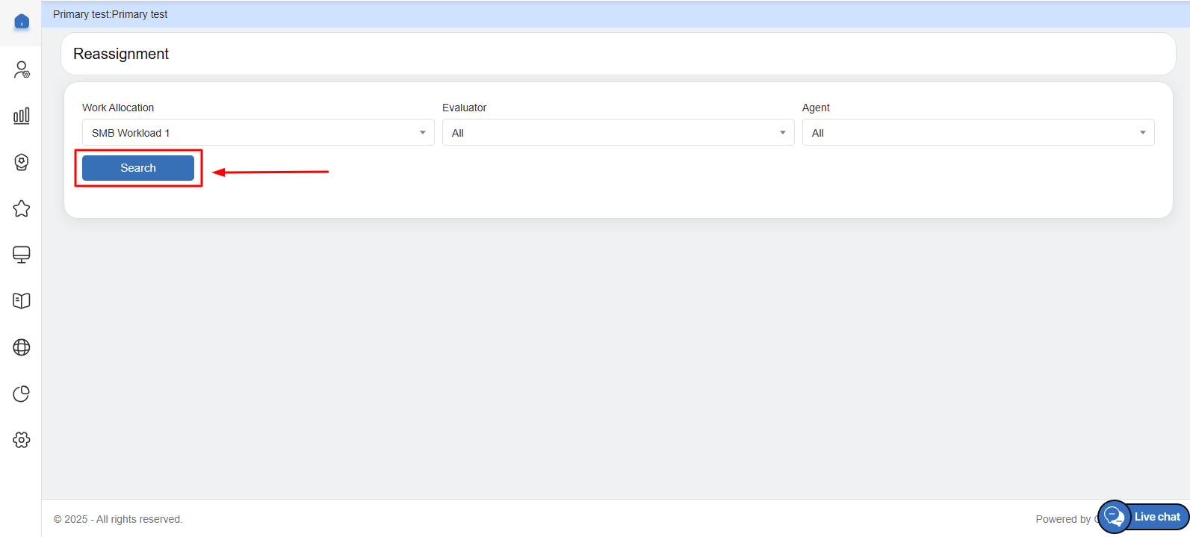Click the blue home icon in sidebar

coord(22,22)
